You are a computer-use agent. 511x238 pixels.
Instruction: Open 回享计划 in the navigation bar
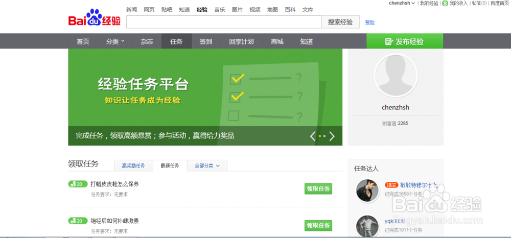[241, 41]
